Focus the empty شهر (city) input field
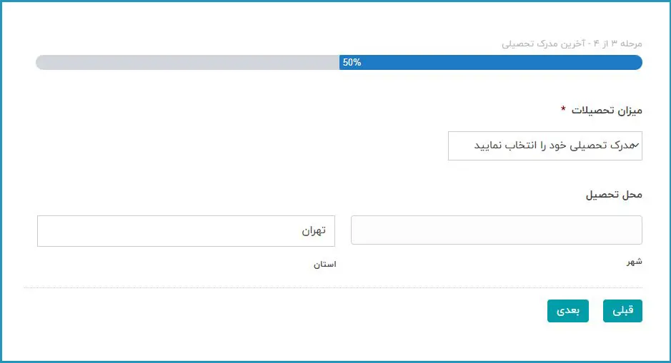671x363 pixels. (496, 230)
